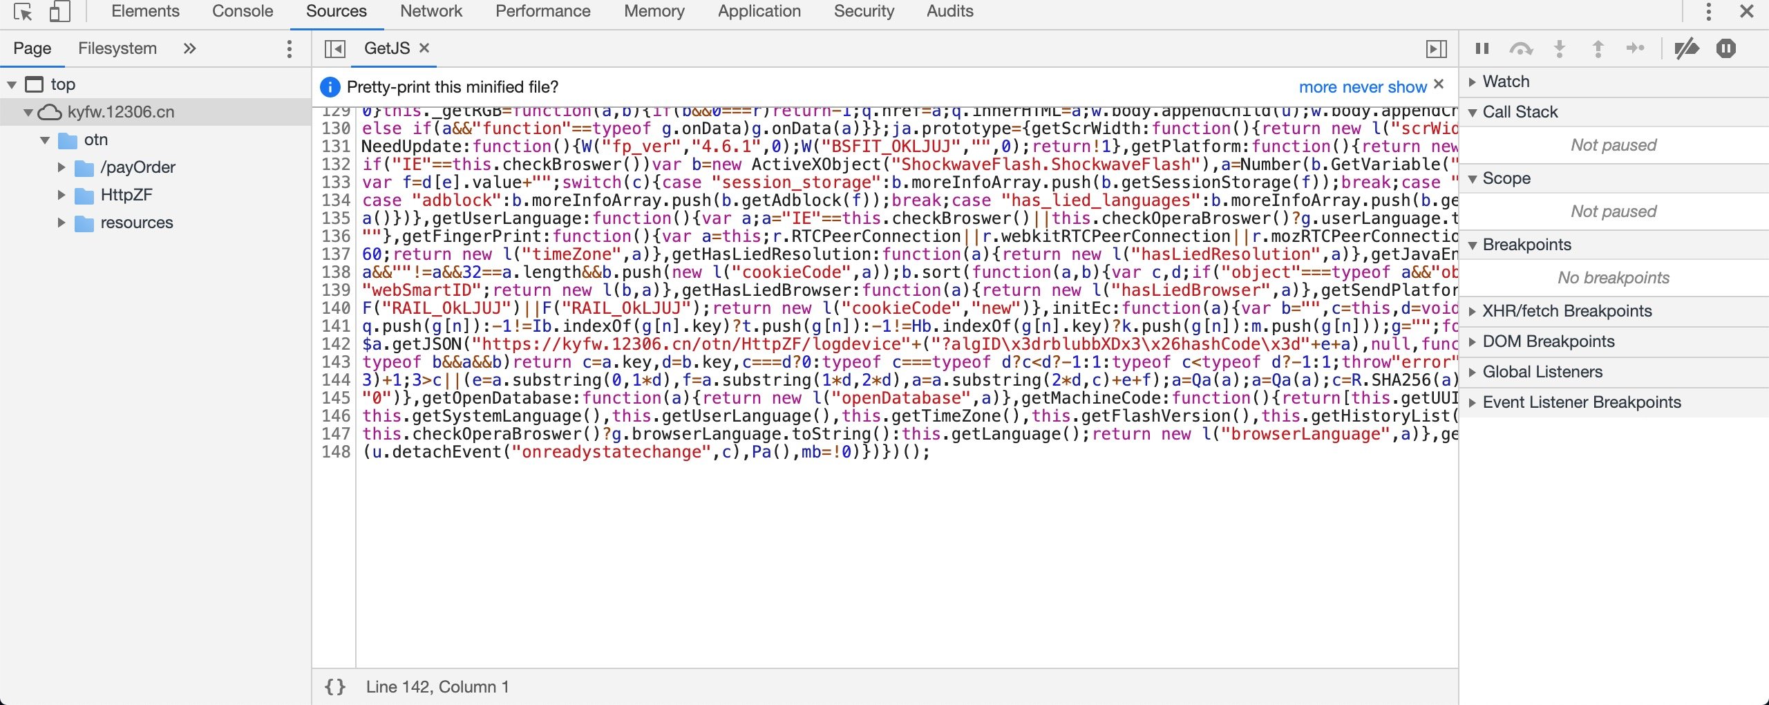
Task: Deactivate all breakpoints
Action: pos(1686,48)
